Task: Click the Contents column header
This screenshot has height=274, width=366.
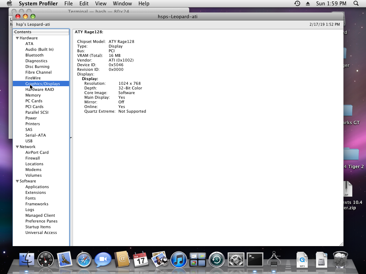Action: click(x=41, y=32)
